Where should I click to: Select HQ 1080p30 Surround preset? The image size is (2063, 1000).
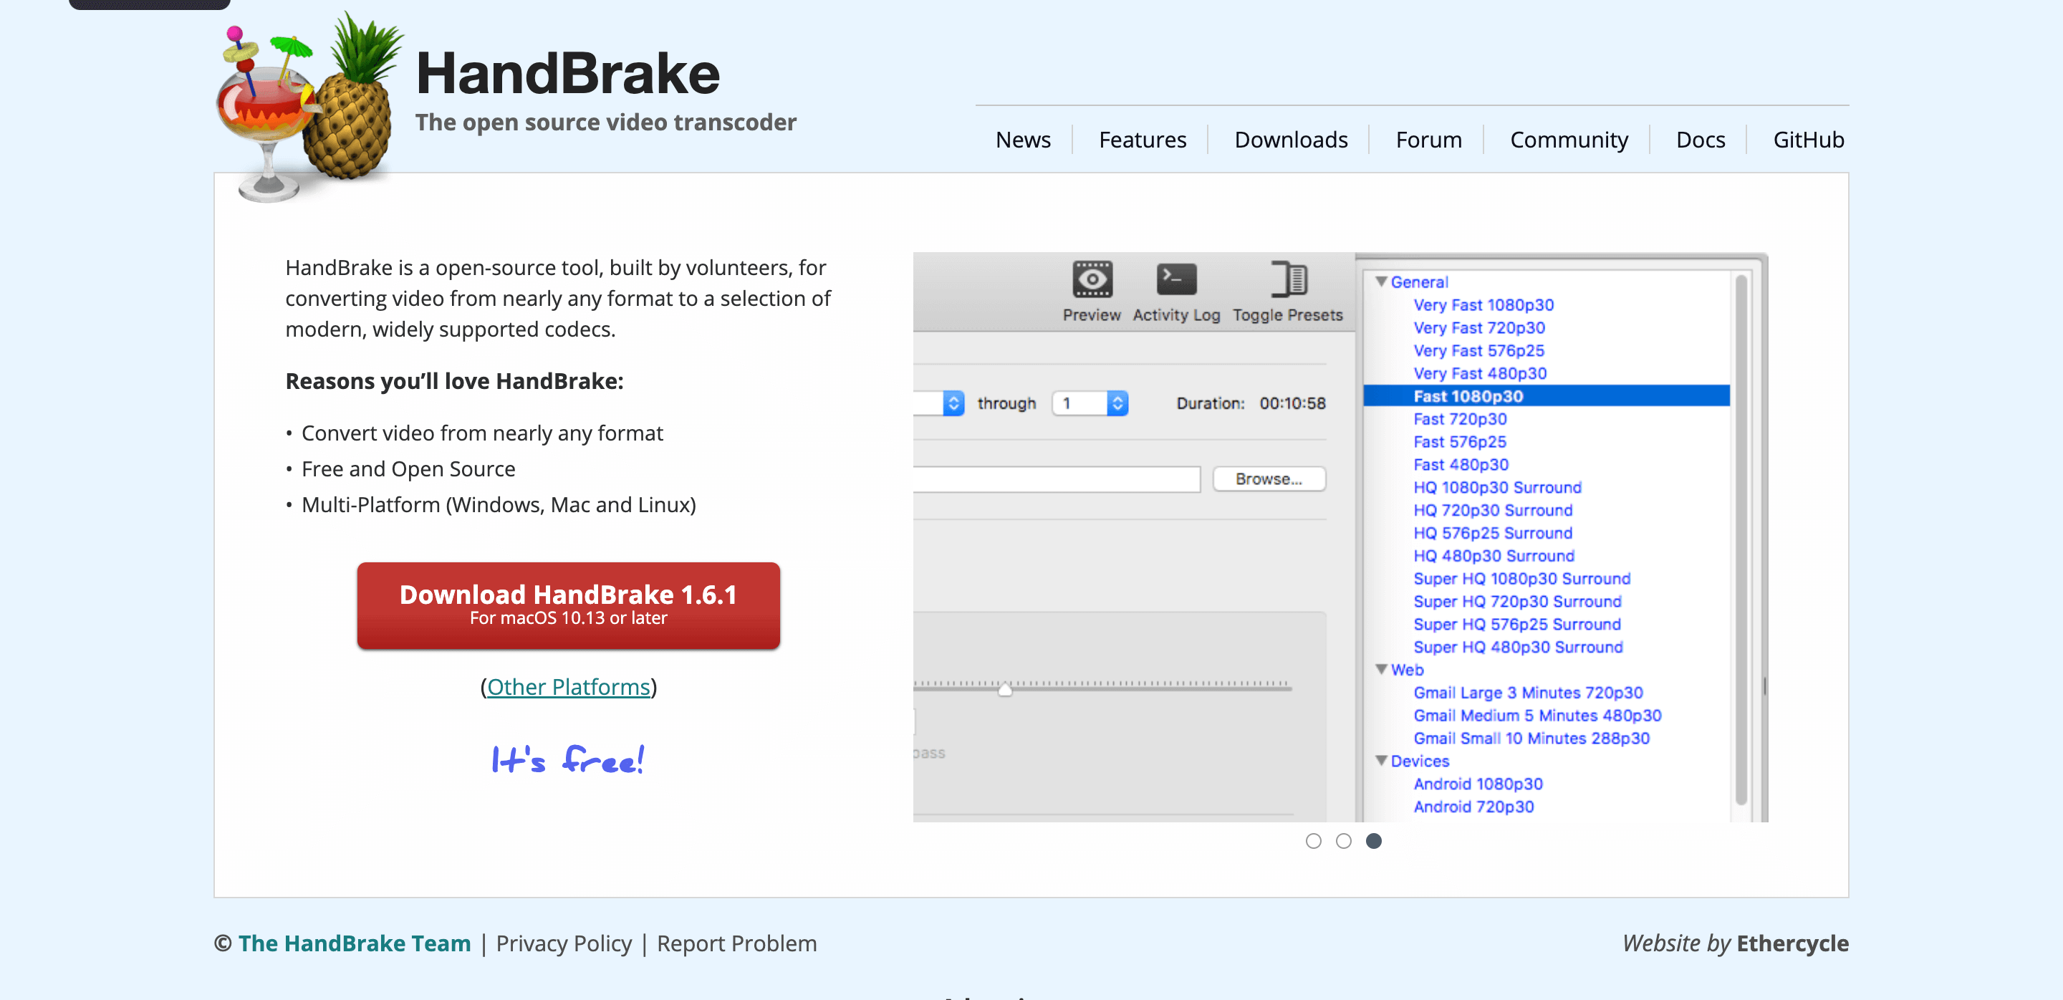point(1497,488)
